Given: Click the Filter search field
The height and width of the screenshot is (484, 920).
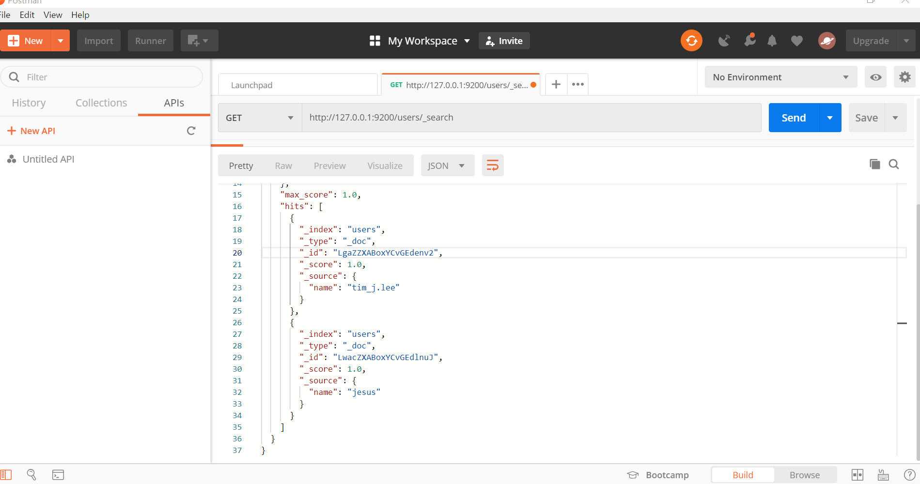Looking at the screenshot, I should click(102, 76).
